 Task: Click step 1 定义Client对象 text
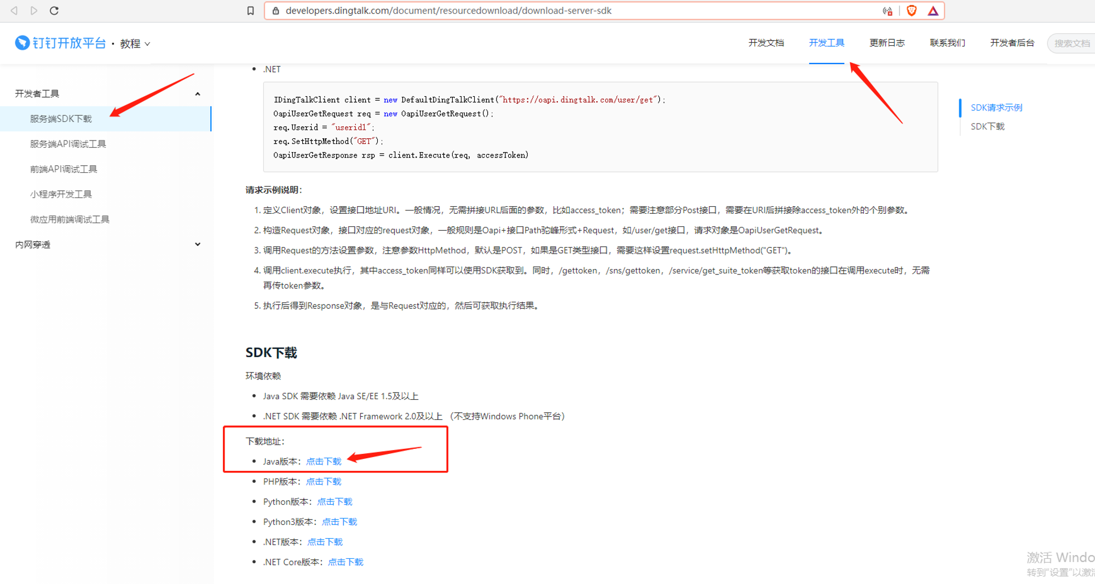pyautogui.click(x=586, y=210)
